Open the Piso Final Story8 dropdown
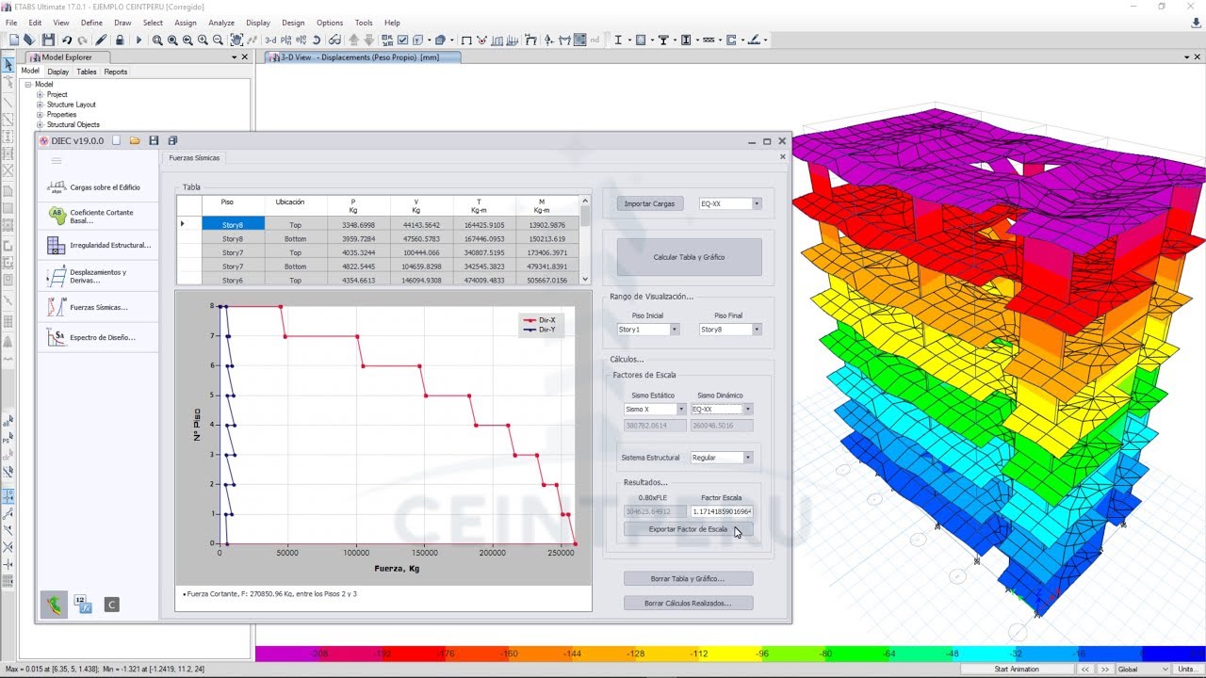 coord(730,330)
